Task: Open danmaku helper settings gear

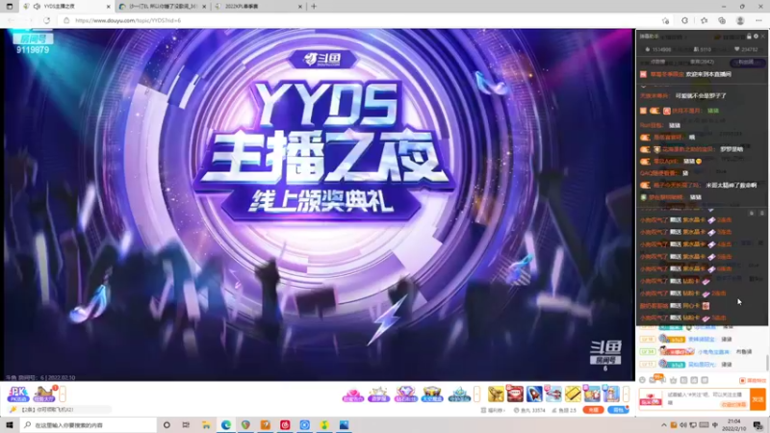Action: point(756,37)
